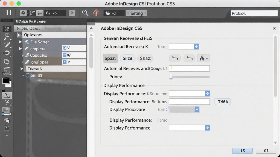Select the rectangle frame tool with lock
The width and height of the screenshot is (280, 157).
pyautogui.click(x=7, y=71)
